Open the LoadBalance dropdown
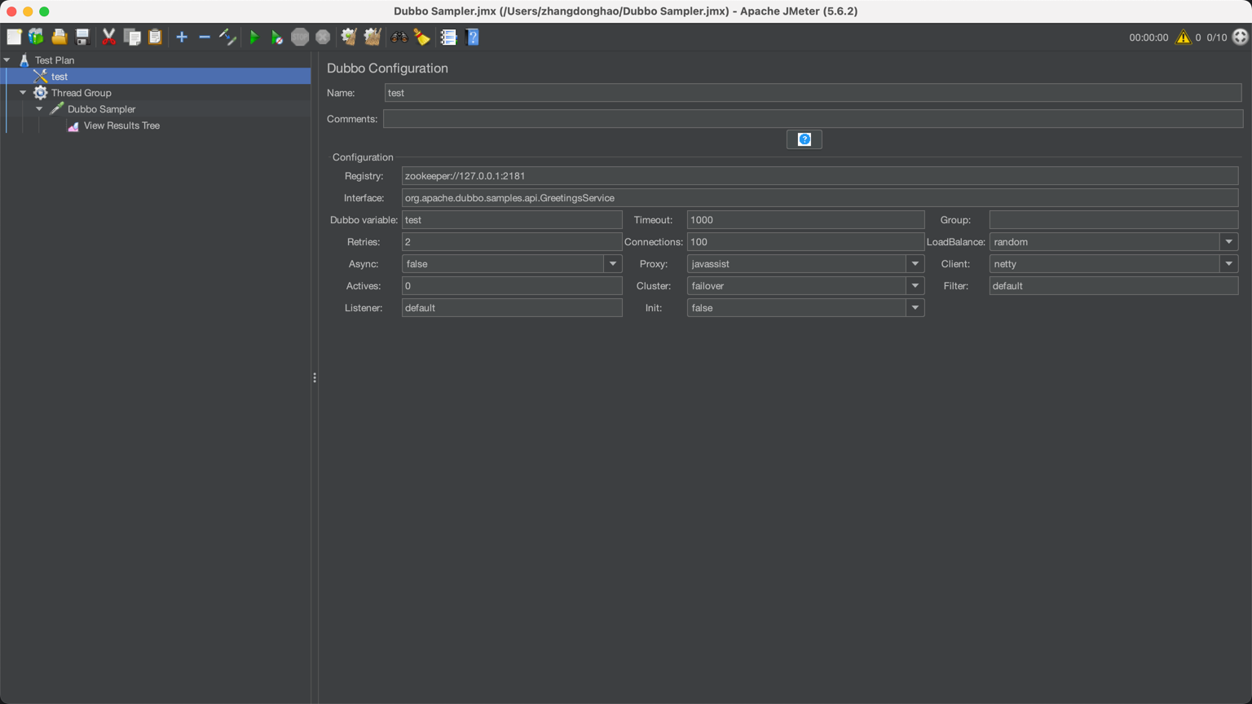The height and width of the screenshot is (704, 1252). (x=1228, y=242)
